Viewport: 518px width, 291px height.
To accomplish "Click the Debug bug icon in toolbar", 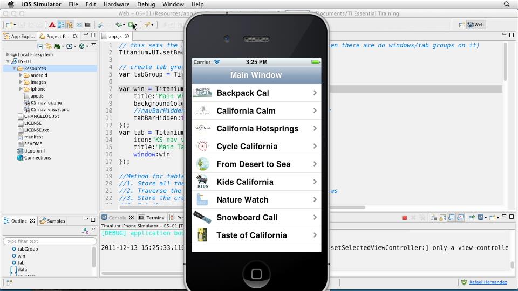I will coord(119,25).
